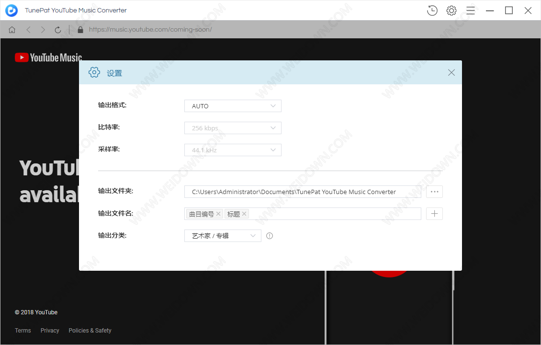
Task: Close the 设置 dialog
Action: click(451, 72)
